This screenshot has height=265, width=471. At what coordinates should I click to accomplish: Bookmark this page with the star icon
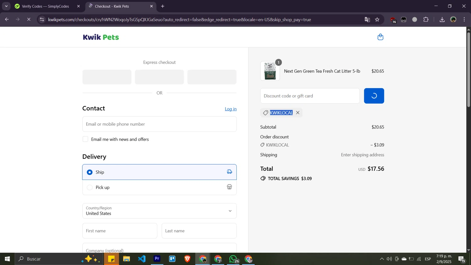[377, 19]
